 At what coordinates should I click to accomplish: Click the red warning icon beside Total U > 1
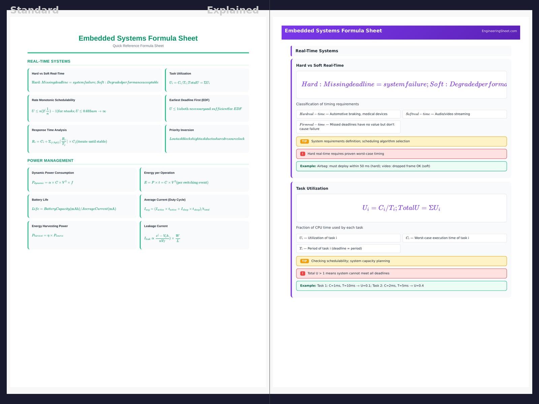click(303, 273)
